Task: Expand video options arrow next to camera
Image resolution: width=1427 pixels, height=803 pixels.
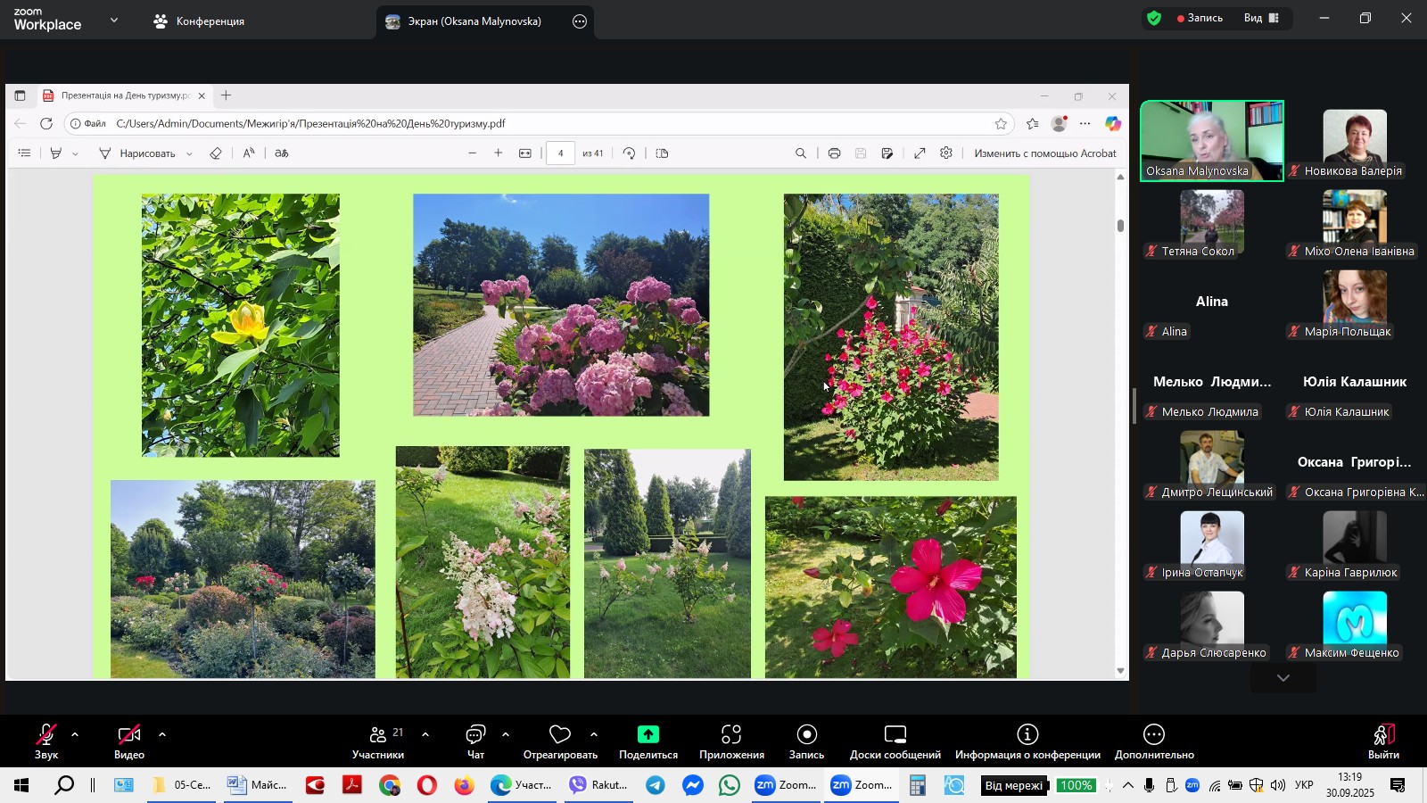Action: 162,734
